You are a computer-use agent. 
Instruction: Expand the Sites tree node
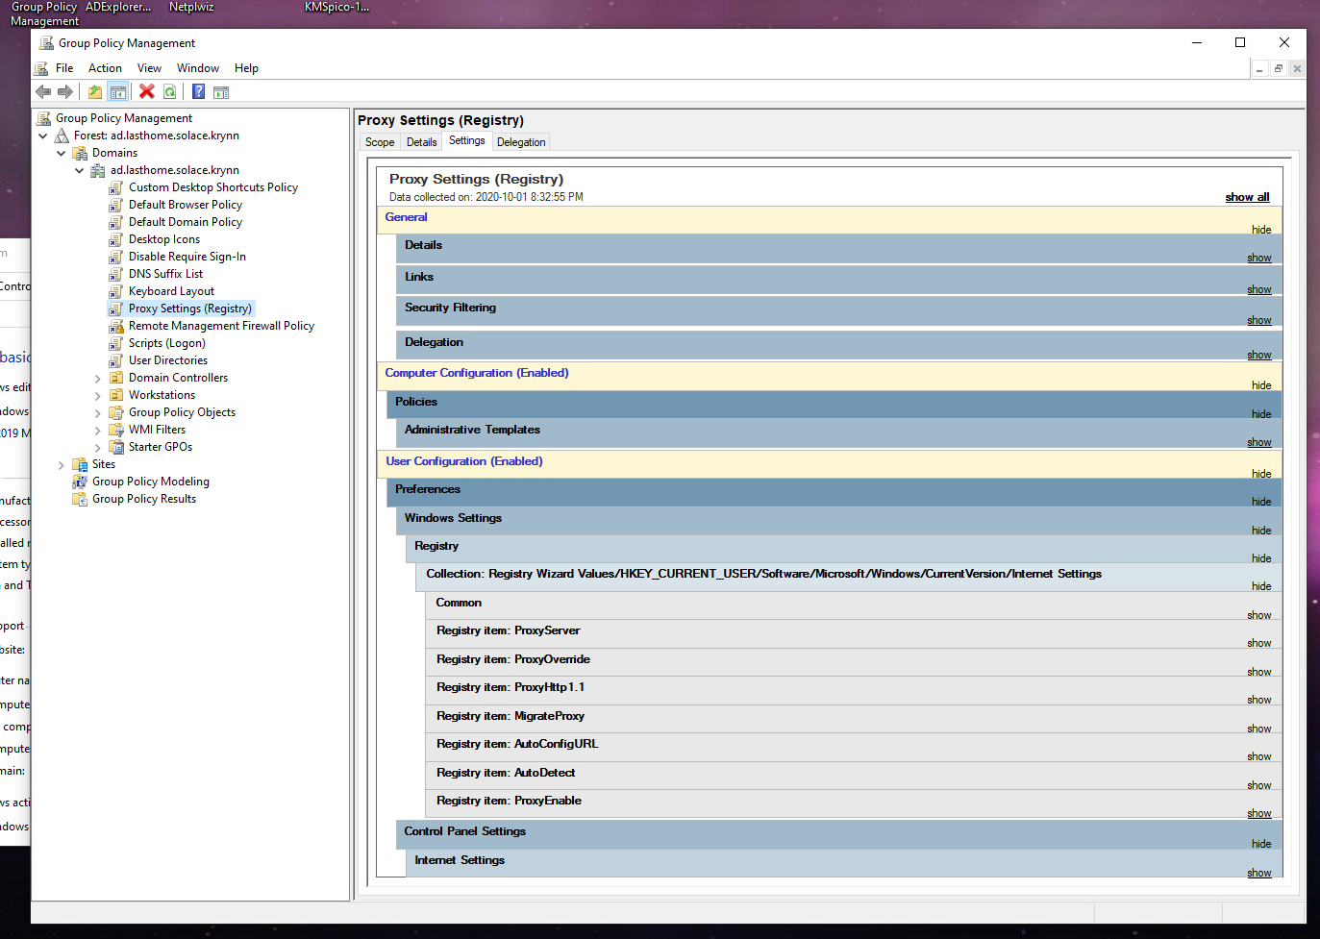(x=62, y=465)
